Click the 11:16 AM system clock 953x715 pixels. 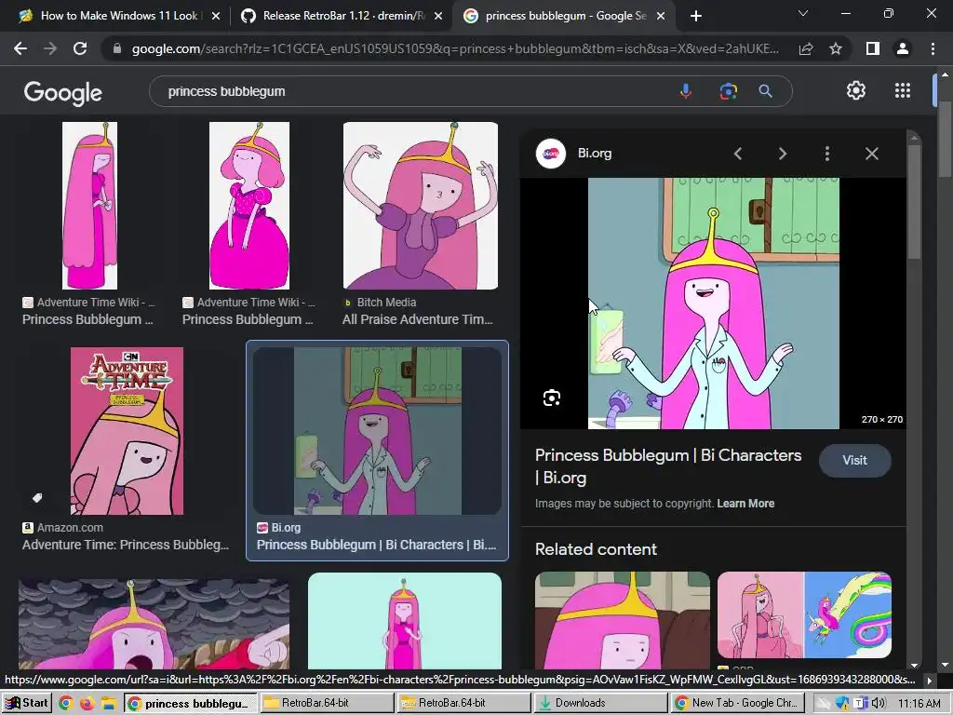pos(919,704)
